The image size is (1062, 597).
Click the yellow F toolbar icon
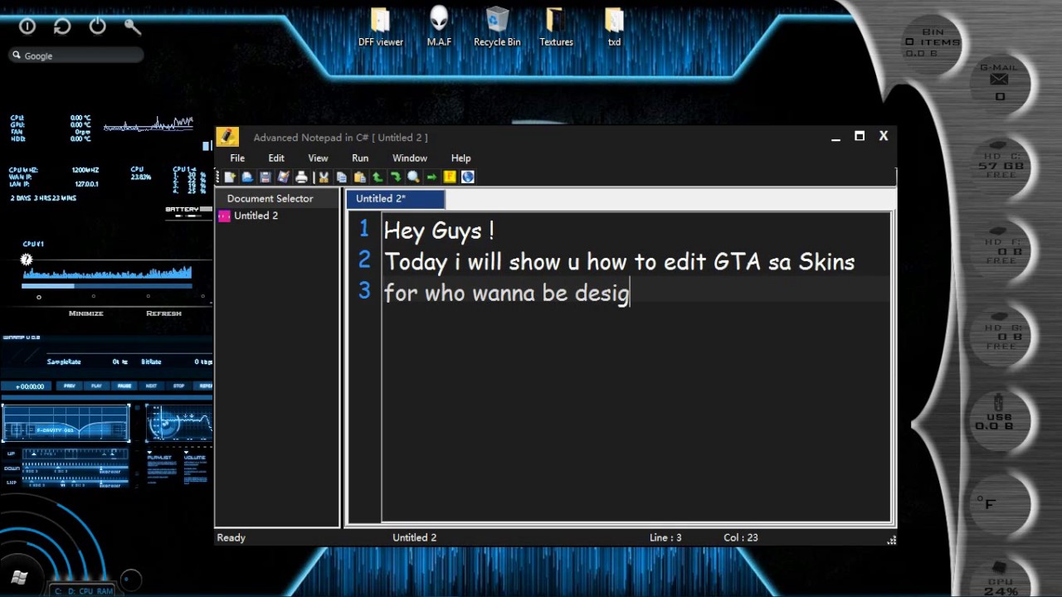pyautogui.click(x=450, y=177)
